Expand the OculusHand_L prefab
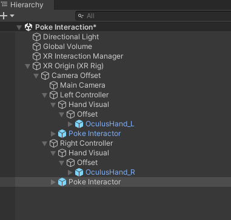The width and height of the screenshot is (231, 220). (x=70, y=124)
